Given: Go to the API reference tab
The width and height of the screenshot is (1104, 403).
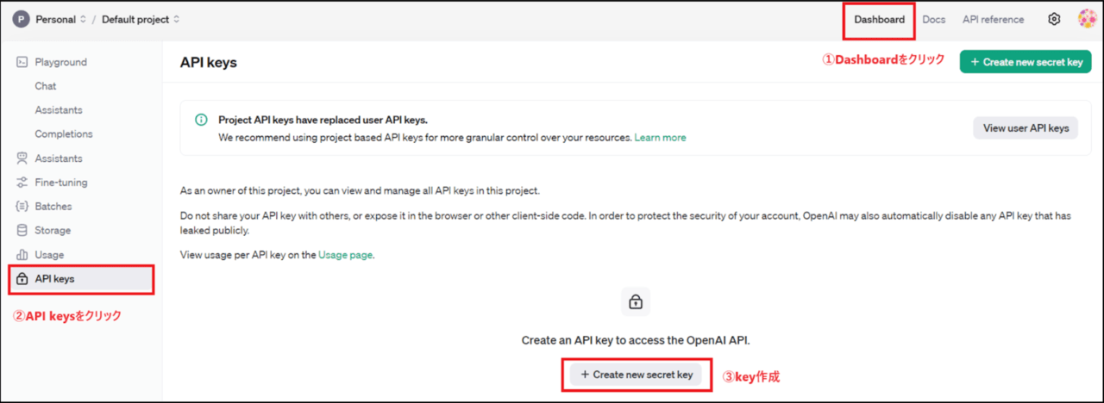Looking at the screenshot, I should pos(994,19).
